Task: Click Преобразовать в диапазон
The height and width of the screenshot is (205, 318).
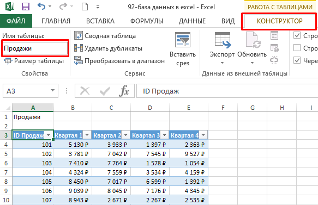Action: 119,61
